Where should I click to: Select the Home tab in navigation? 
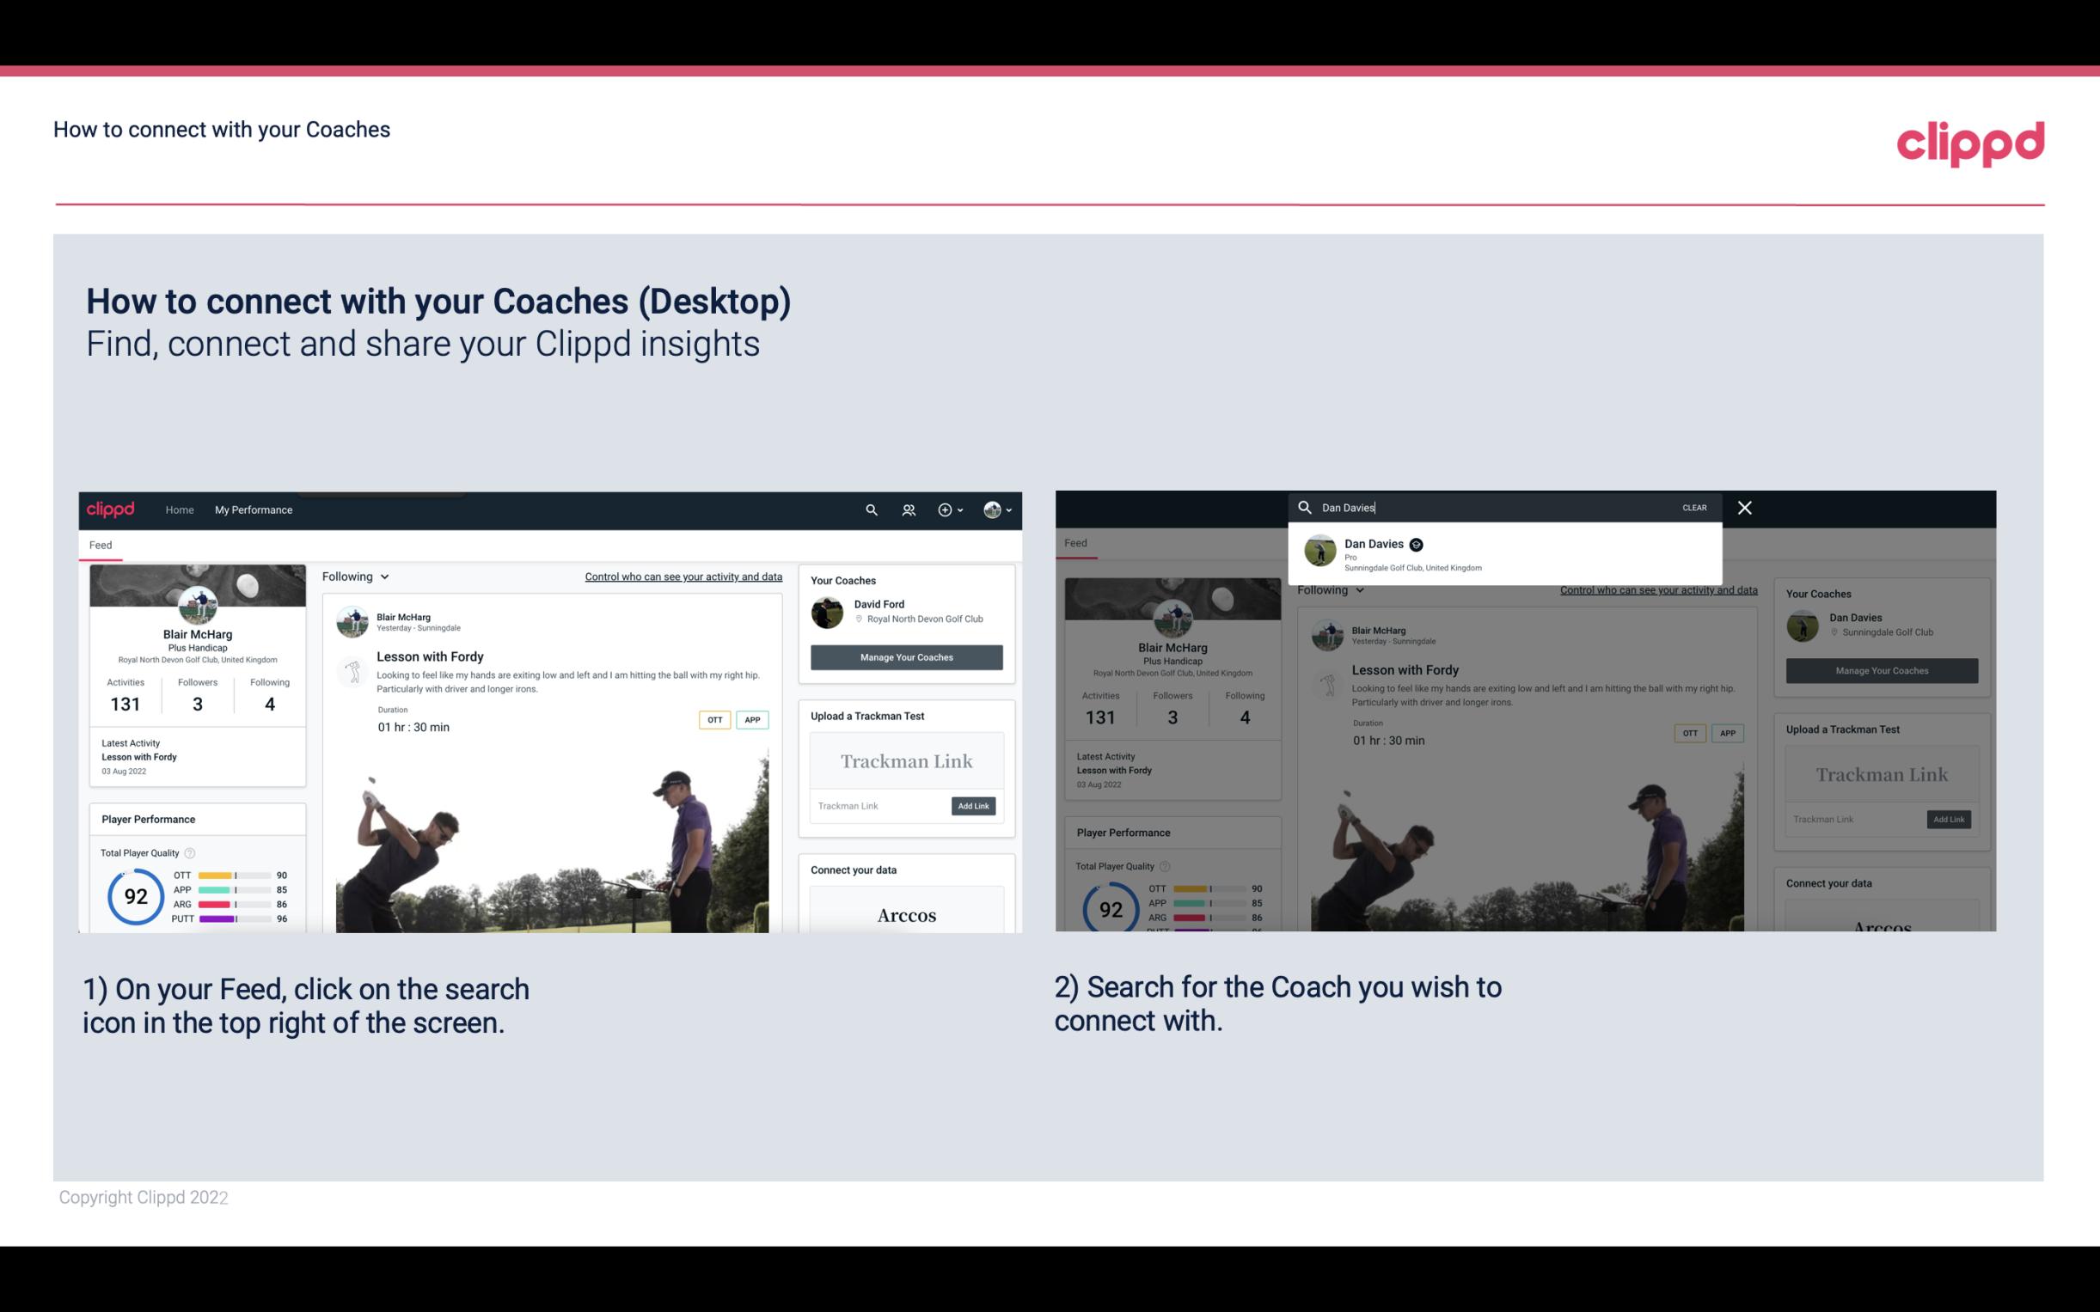(x=180, y=510)
